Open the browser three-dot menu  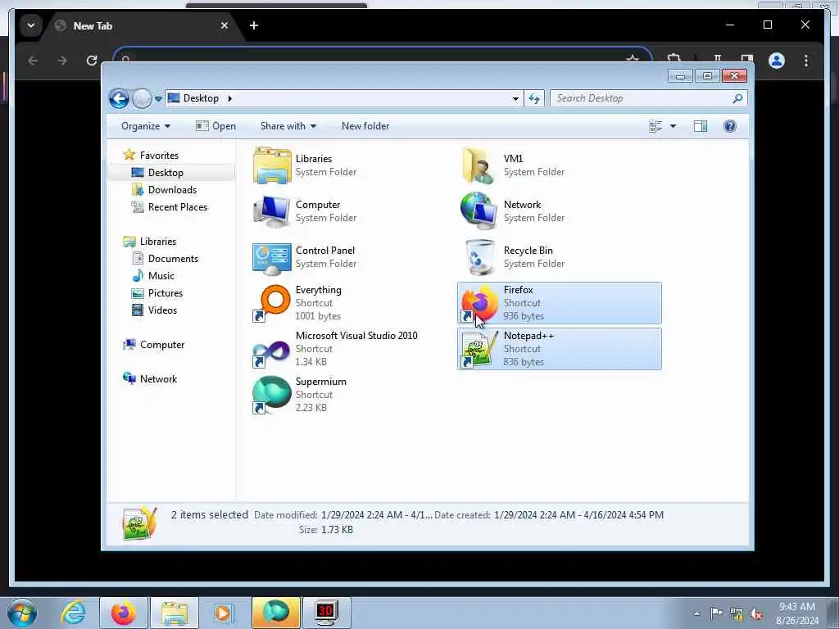[x=806, y=61]
